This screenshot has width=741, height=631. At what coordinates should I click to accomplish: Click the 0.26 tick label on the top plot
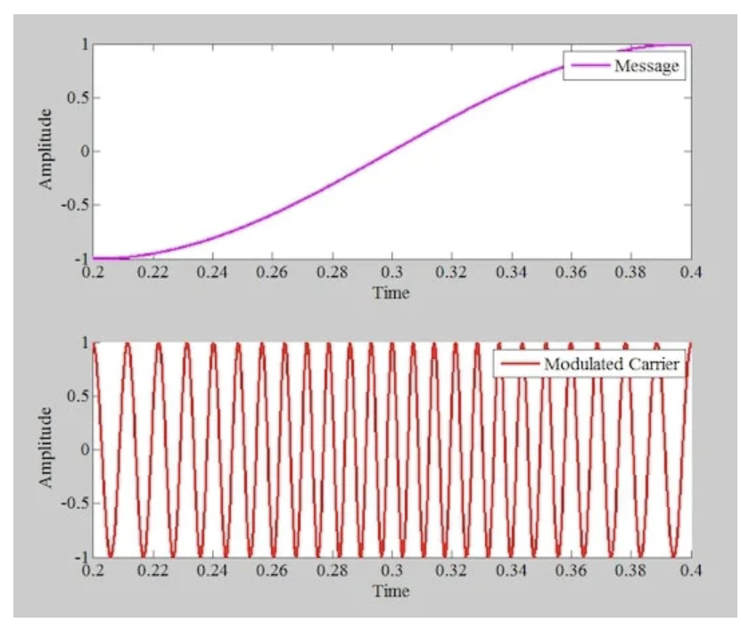(272, 272)
